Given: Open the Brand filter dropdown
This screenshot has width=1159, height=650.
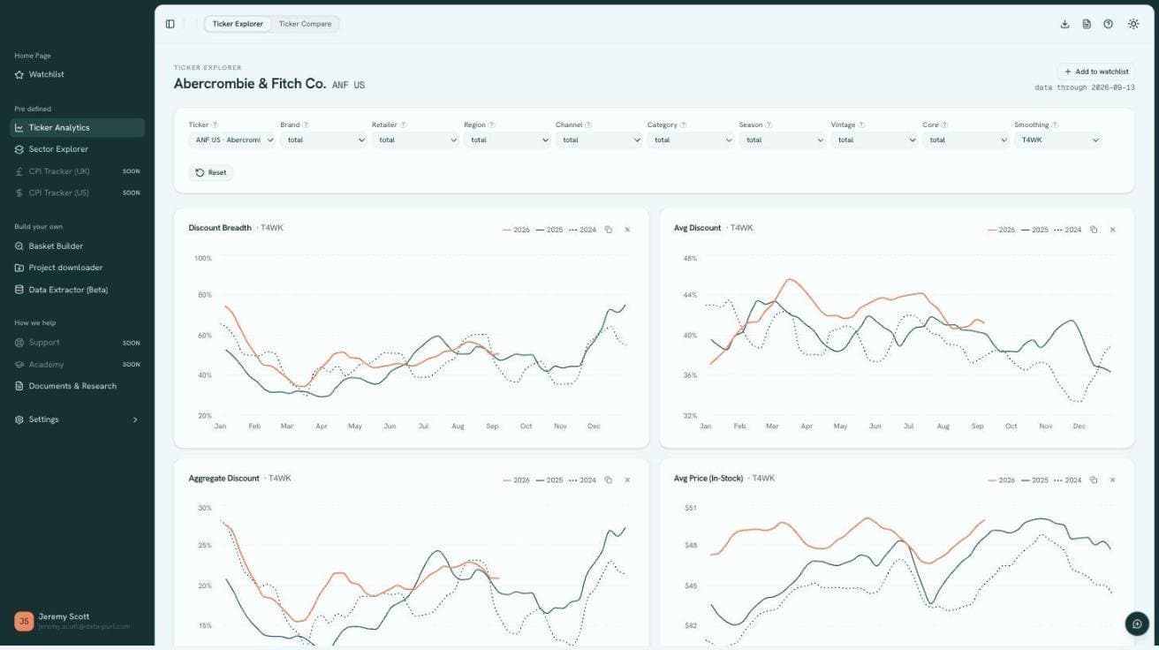Looking at the screenshot, I should (323, 140).
